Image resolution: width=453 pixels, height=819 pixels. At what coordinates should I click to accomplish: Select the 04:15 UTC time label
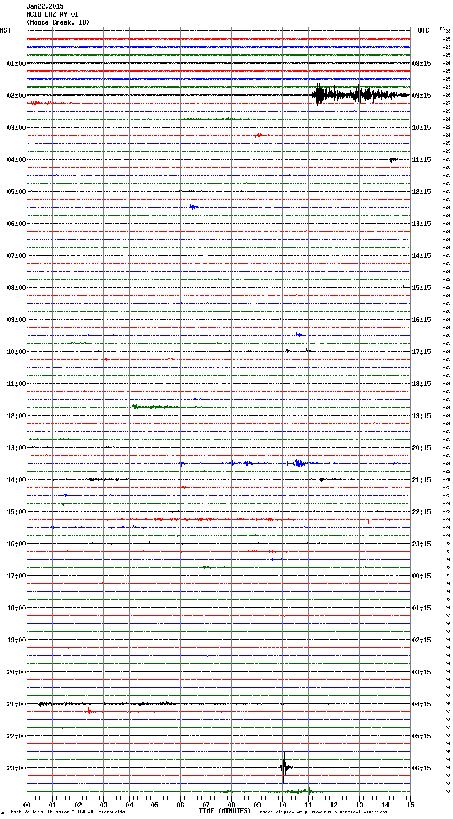[422, 704]
